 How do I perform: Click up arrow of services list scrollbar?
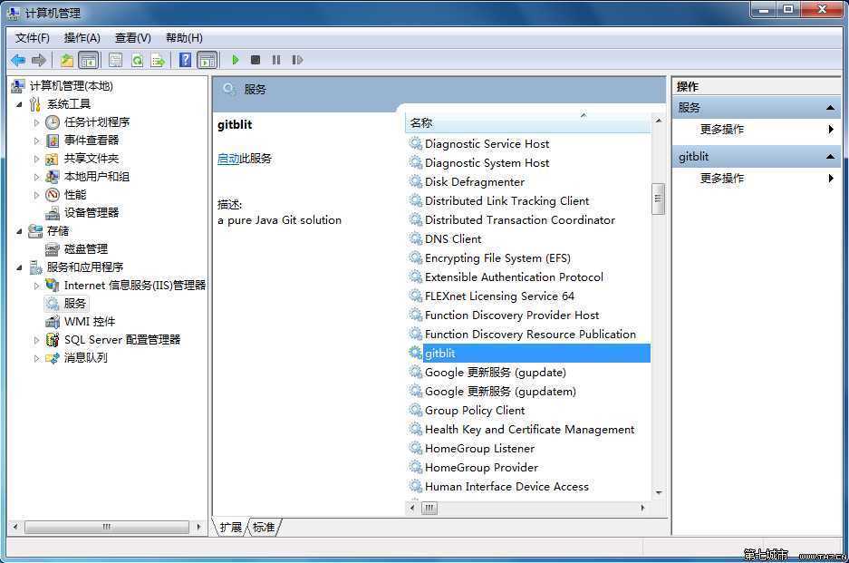[x=659, y=121]
